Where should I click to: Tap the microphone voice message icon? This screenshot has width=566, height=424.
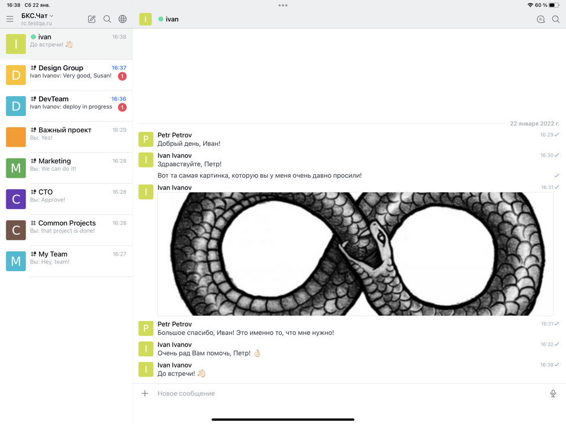tap(553, 393)
